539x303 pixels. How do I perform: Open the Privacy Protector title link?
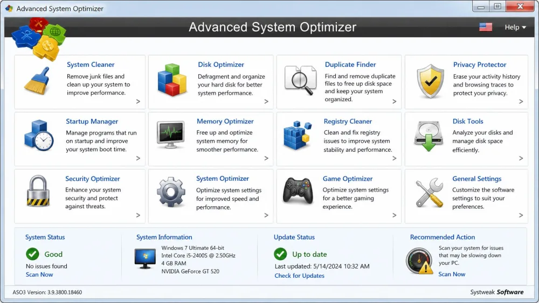480,65
